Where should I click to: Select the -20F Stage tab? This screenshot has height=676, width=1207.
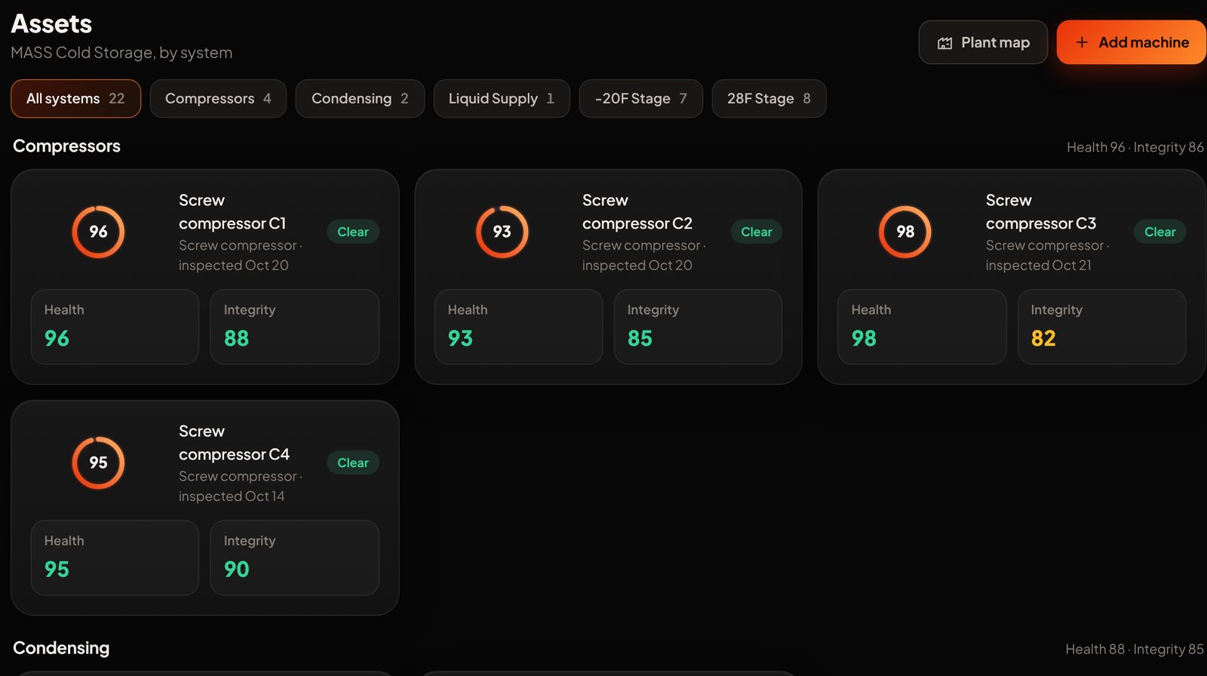[641, 99]
